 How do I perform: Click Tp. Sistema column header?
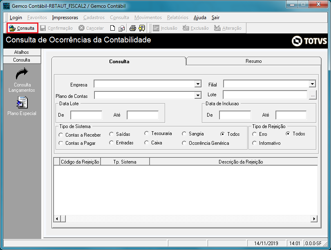click(x=125, y=162)
